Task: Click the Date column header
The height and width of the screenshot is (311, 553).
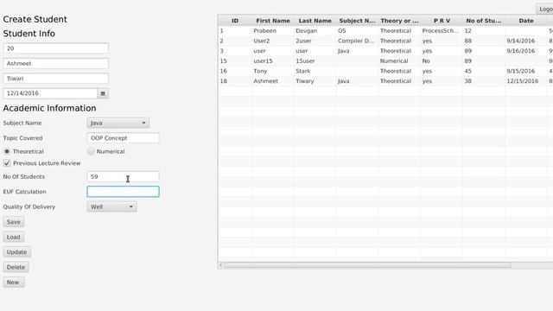Action: pos(526,21)
